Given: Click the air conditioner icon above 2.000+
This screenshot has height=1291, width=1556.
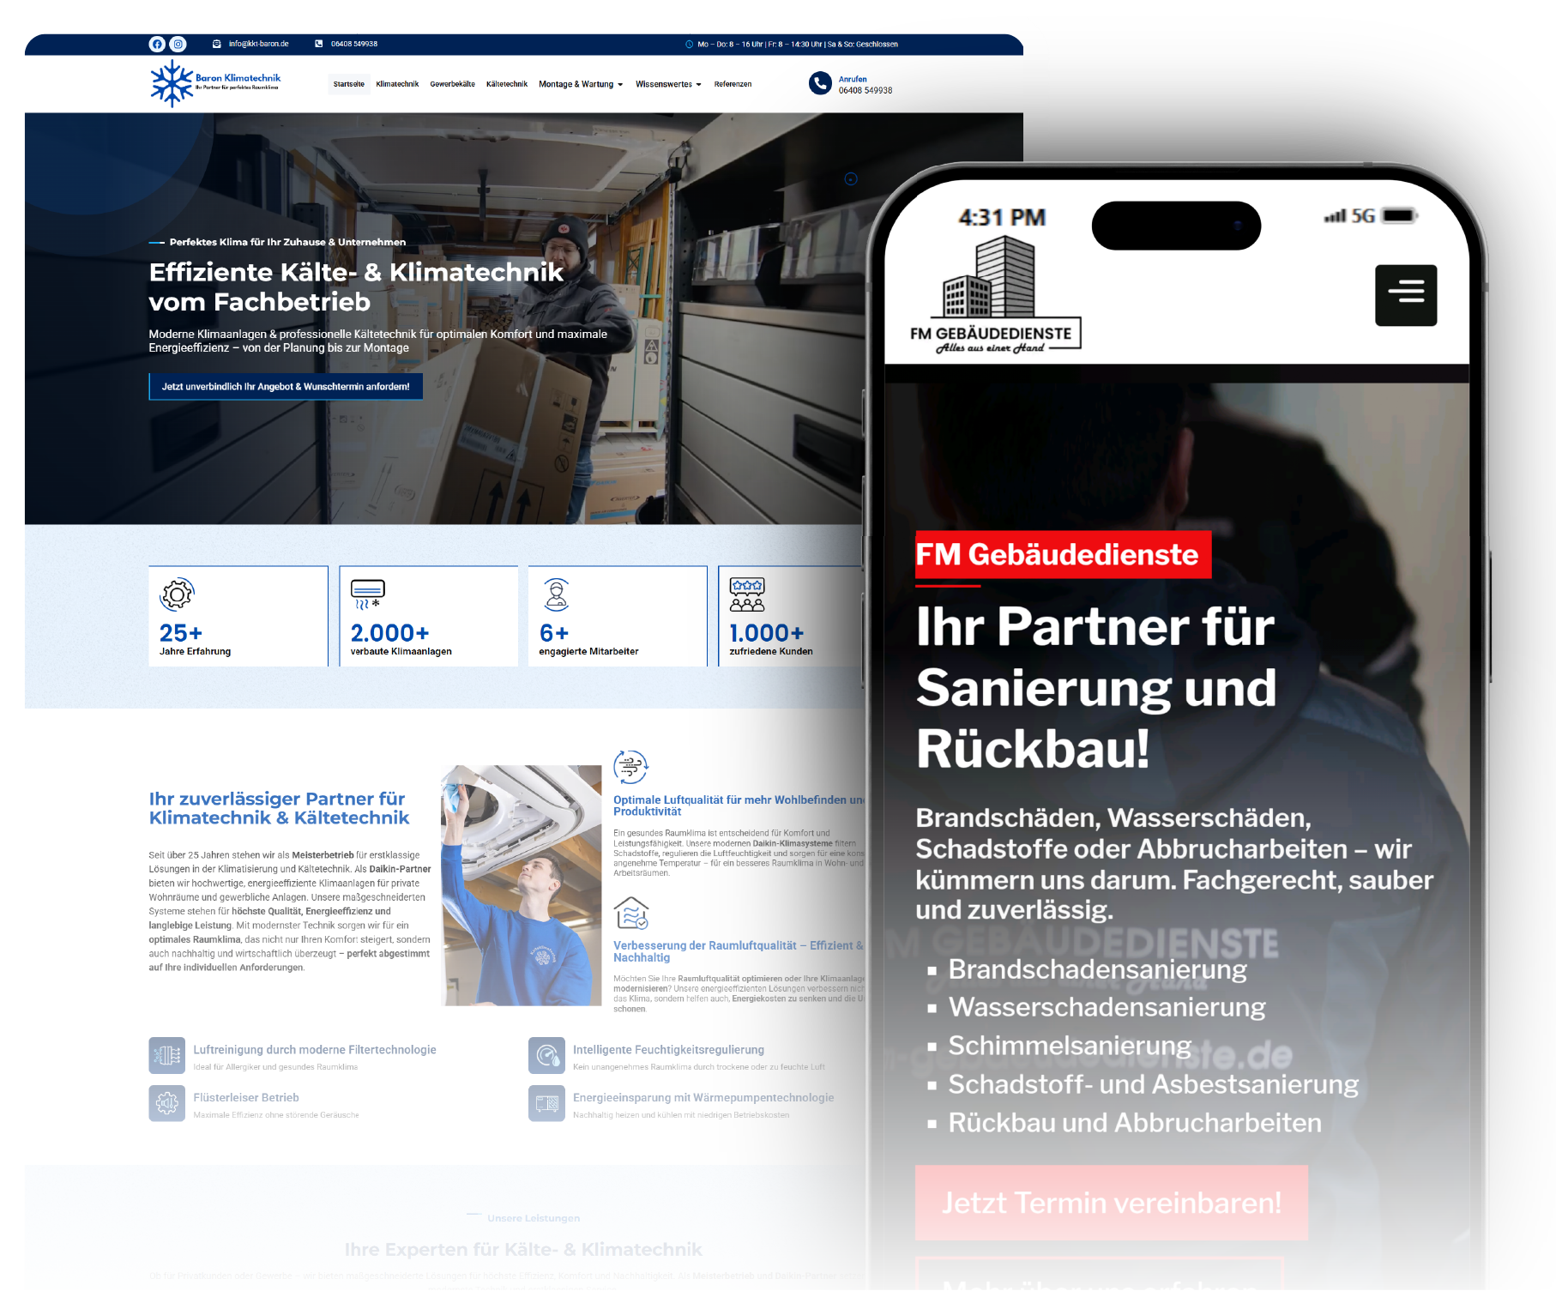Looking at the screenshot, I should (368, 594).
